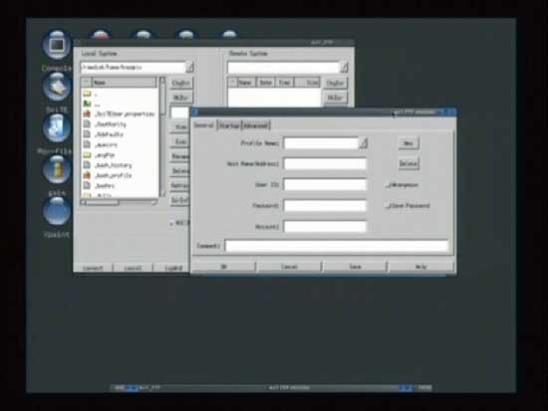
Task: Click the remote MkDir button
Action: (335, 98)
